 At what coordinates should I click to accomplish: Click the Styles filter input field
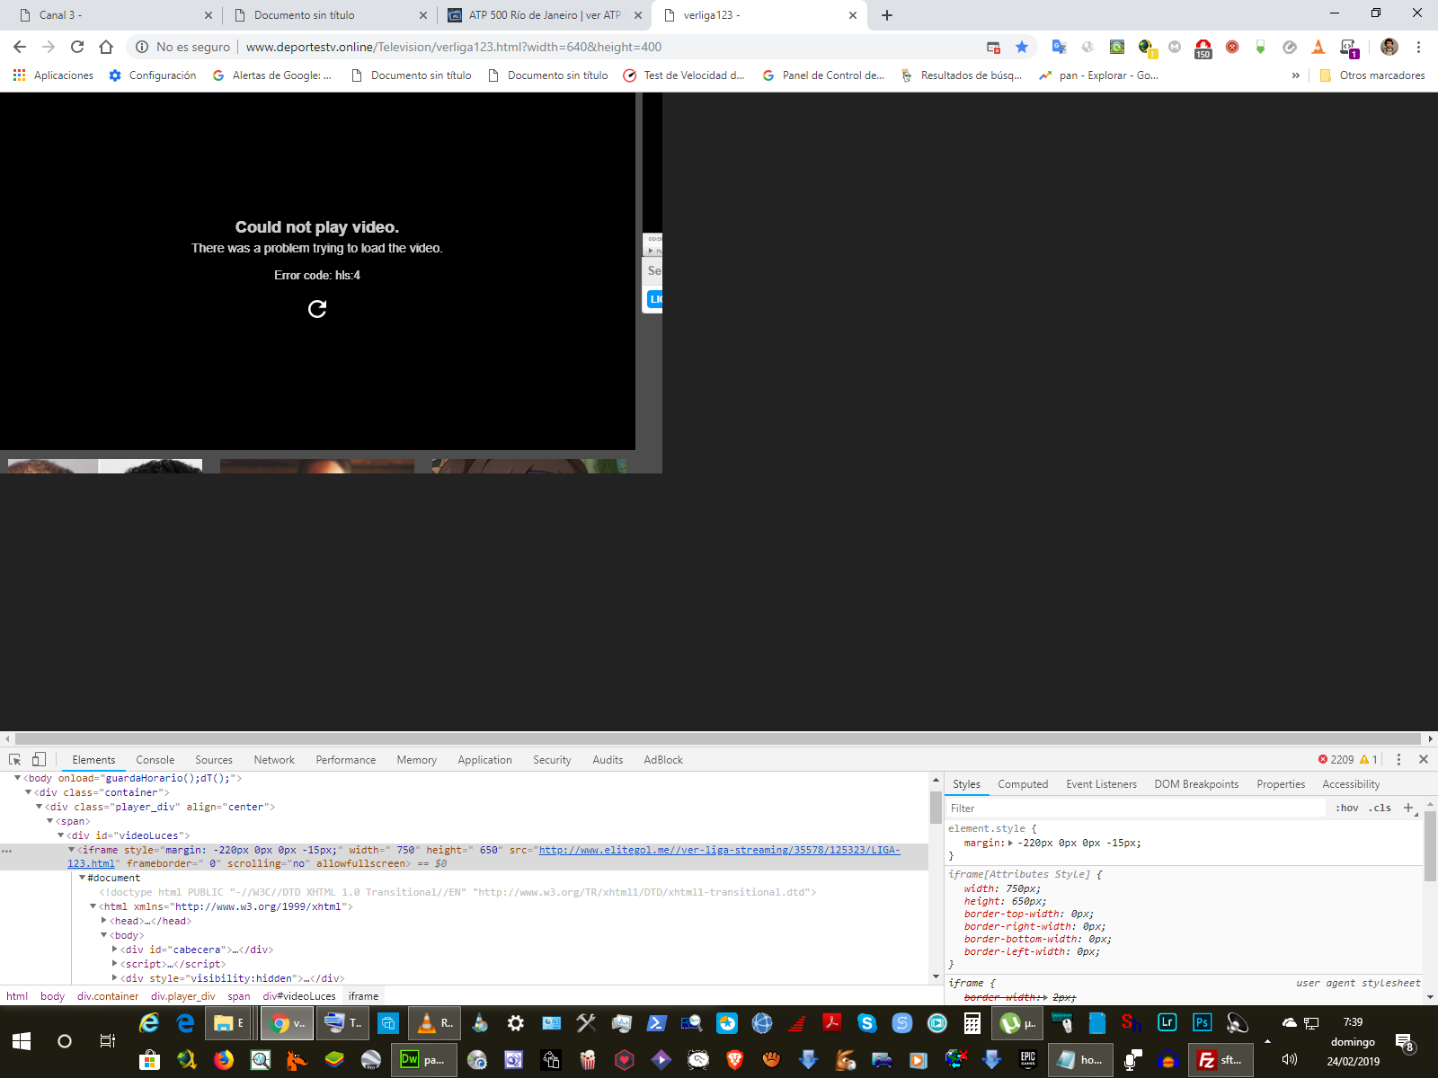click(x=1132, y=808)
